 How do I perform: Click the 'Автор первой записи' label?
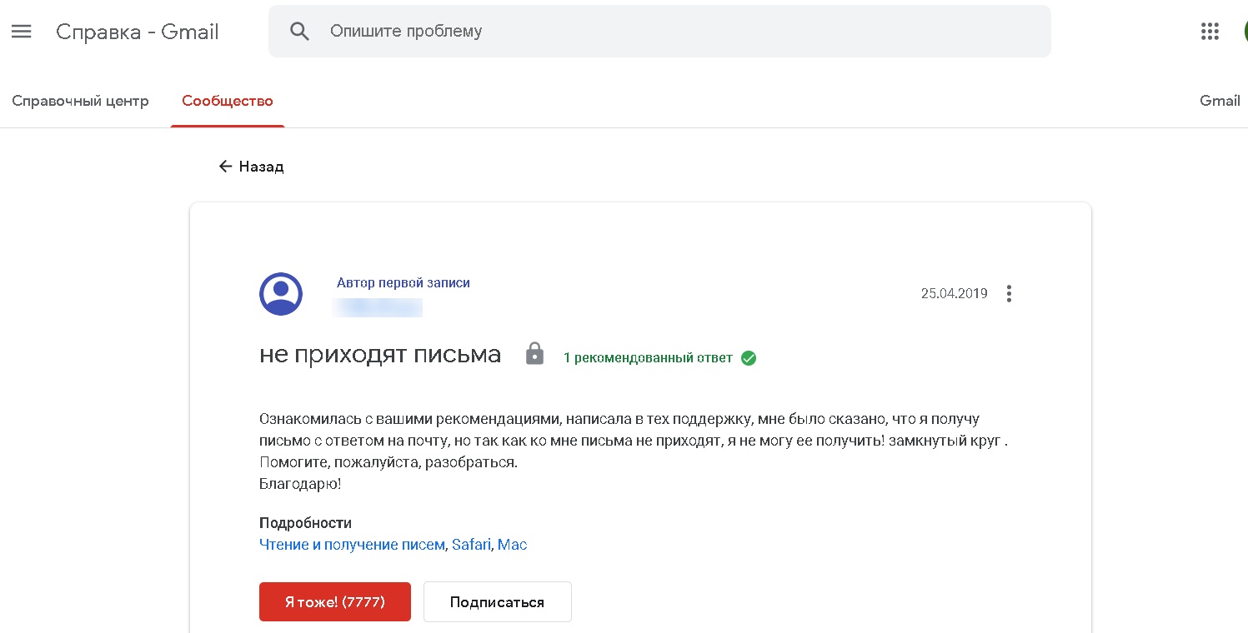[x=403, y=282]
